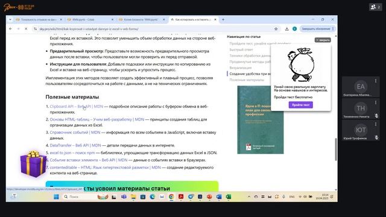Click the browser address bar URL
The height and width of the screenshot is (217, 386).
89,29
